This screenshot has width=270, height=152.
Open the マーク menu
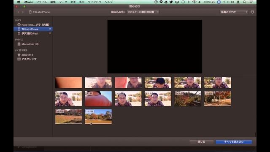click(63, 2)
